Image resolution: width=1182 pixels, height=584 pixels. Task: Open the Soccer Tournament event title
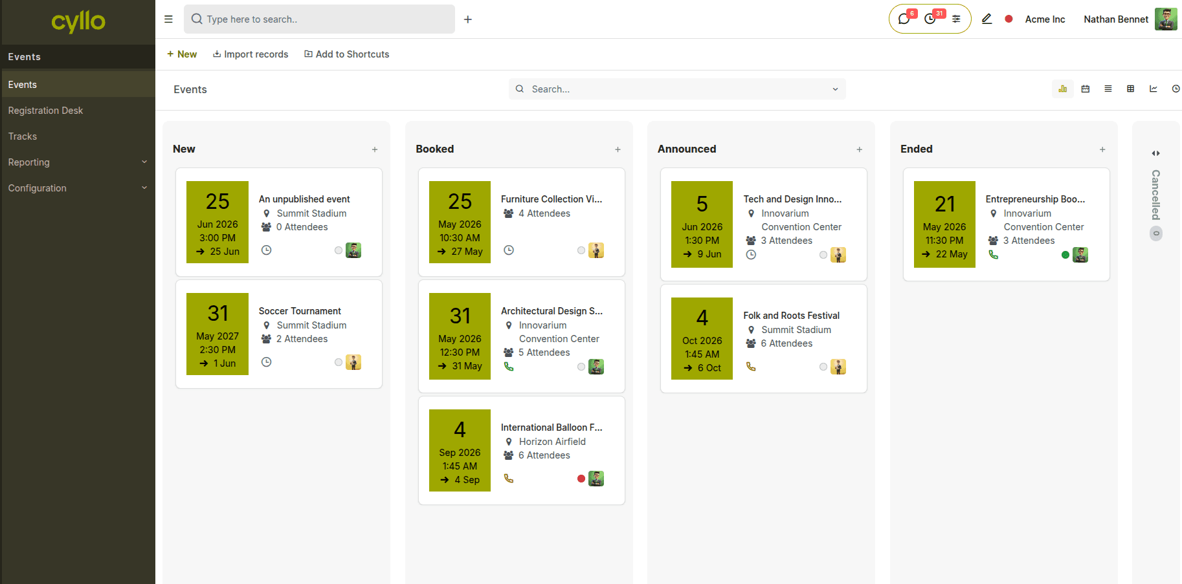(300, 311)
